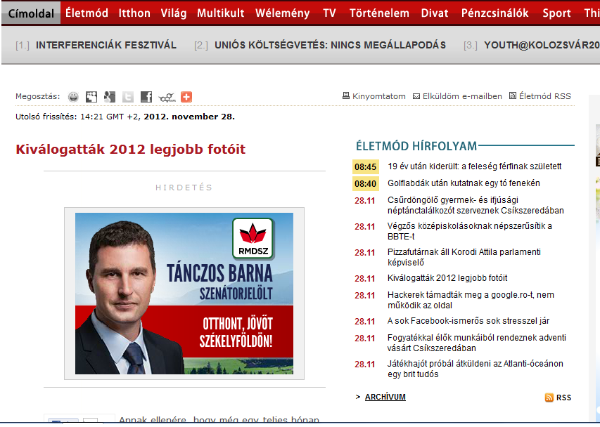Viewport: 600px width, 427px height.
Task: Share article on Facebook icon
Action: point(146,97)
